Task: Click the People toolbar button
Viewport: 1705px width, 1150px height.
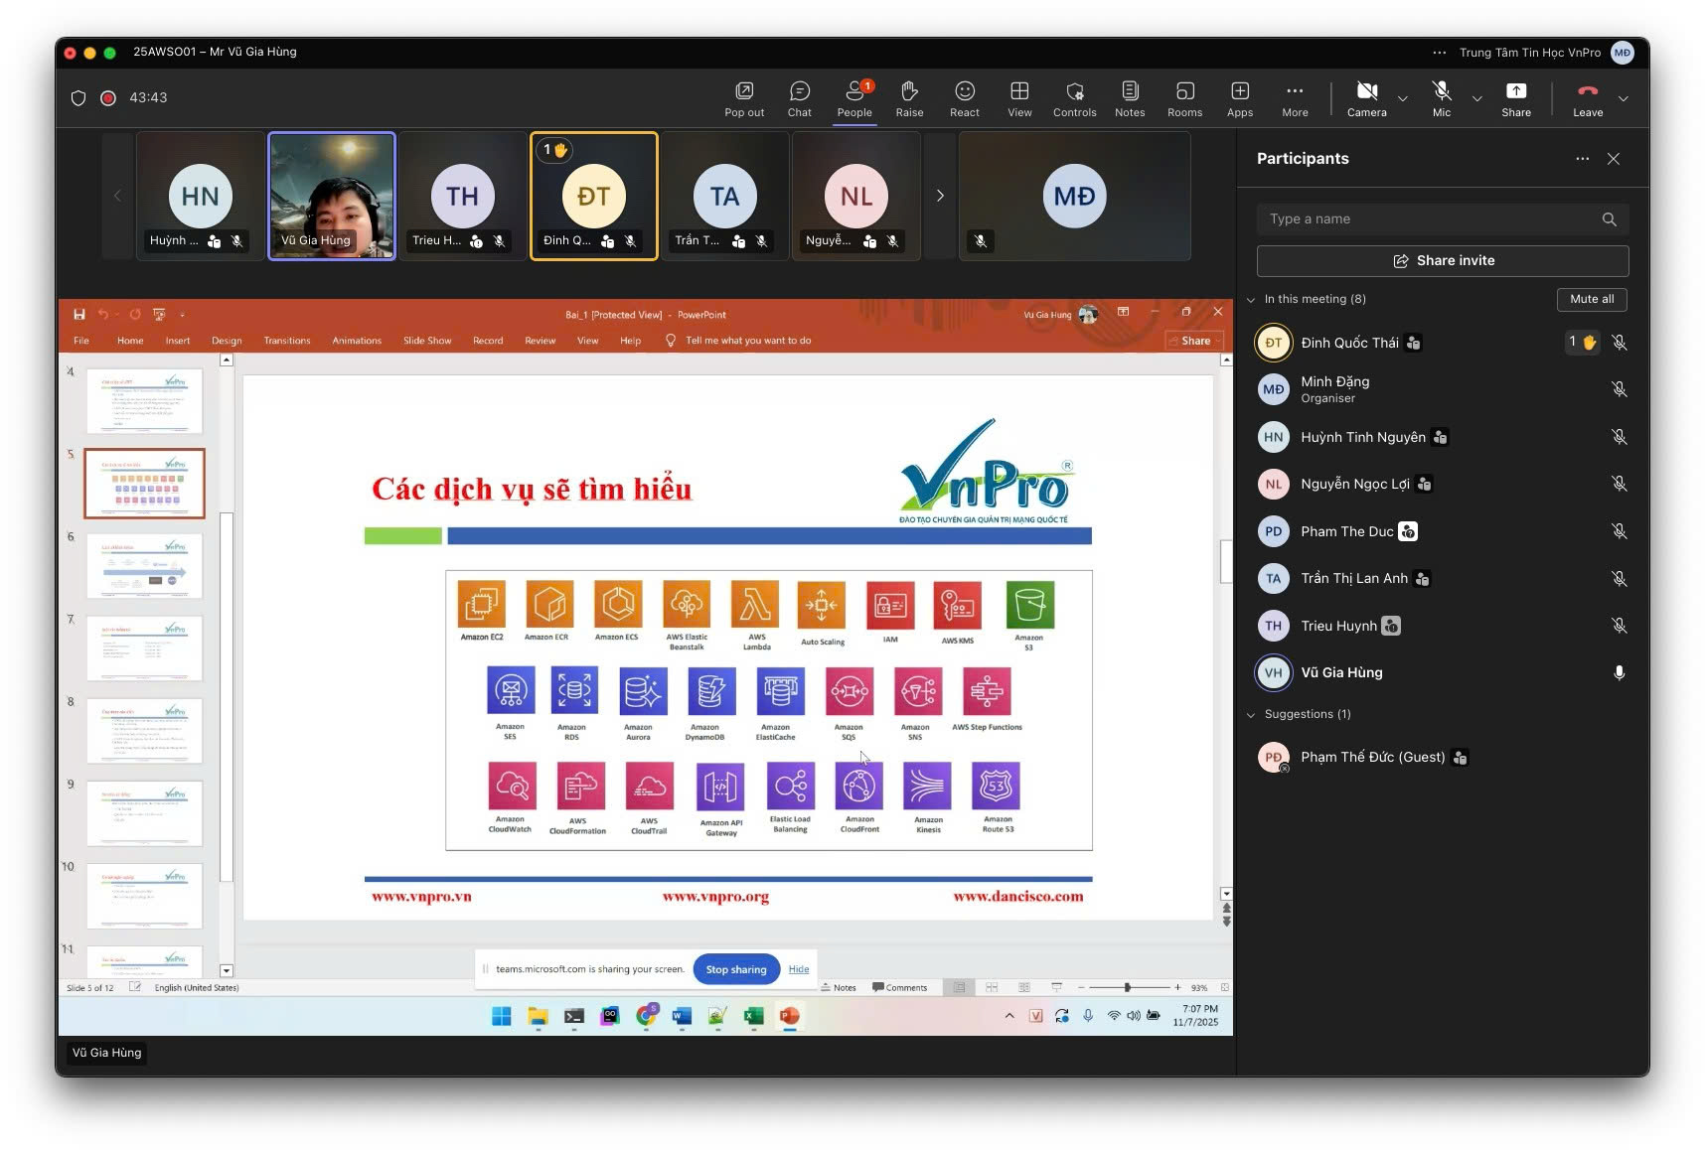Action: click(854, 99)
